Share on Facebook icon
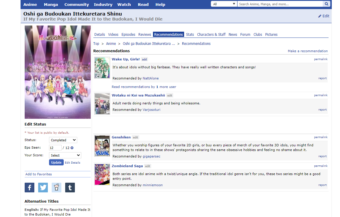 tap(29, 187)
